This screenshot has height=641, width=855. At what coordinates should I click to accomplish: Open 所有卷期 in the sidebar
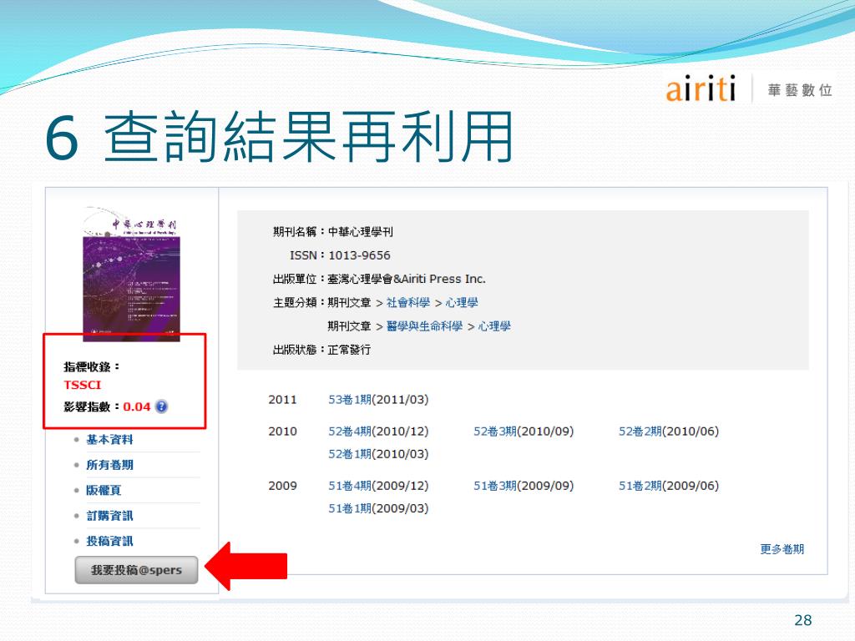109,465
